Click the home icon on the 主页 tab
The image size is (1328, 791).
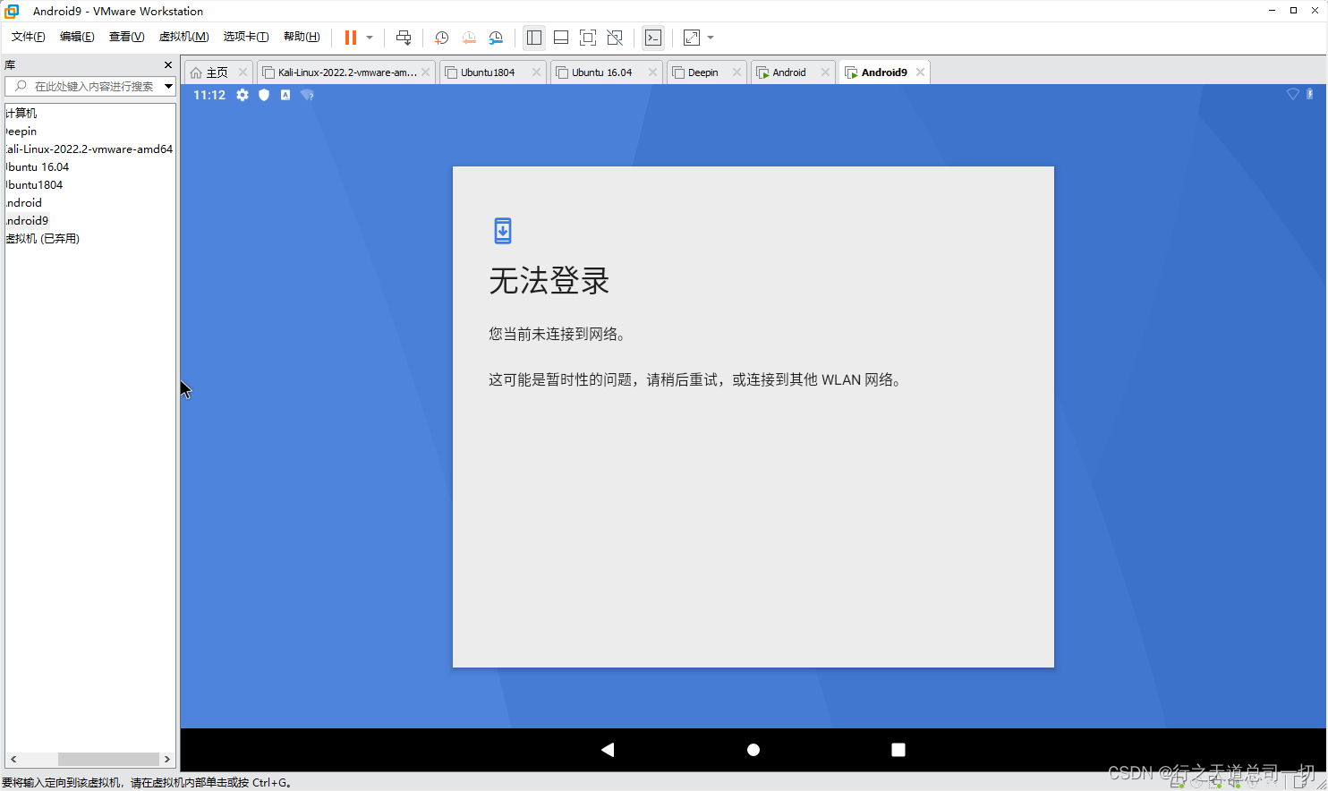click(196, 72)
